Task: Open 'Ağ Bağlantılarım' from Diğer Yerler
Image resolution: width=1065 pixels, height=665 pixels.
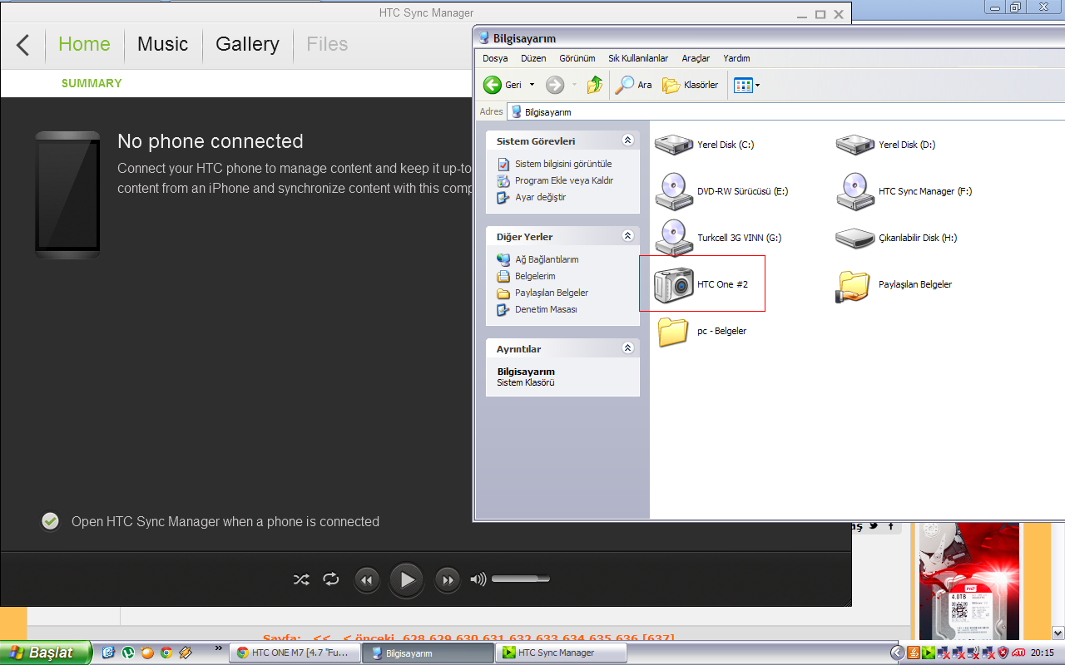Action: point(547,259)
